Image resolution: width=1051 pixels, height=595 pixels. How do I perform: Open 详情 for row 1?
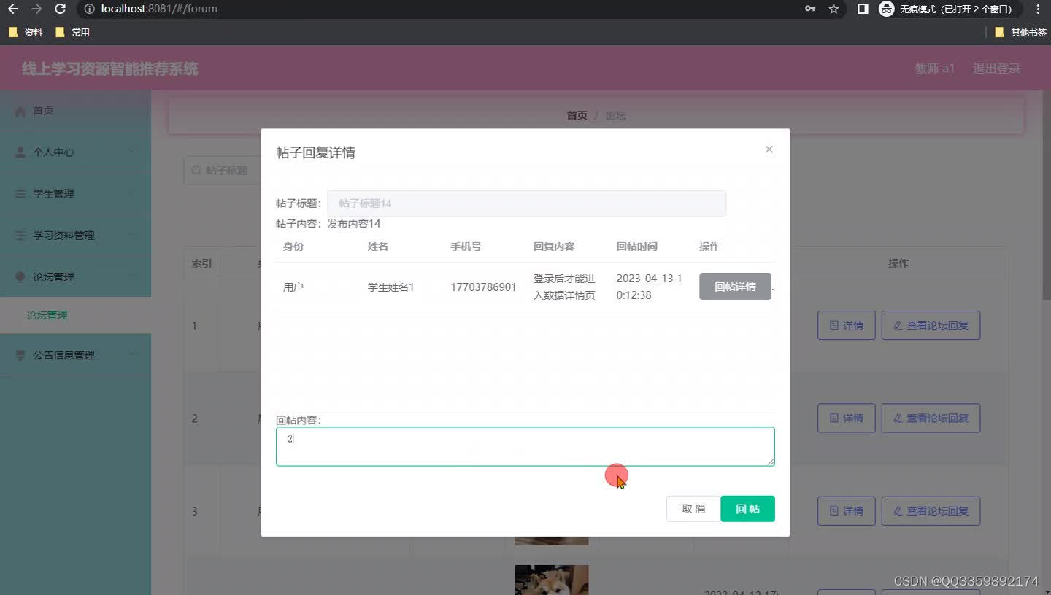846,325
